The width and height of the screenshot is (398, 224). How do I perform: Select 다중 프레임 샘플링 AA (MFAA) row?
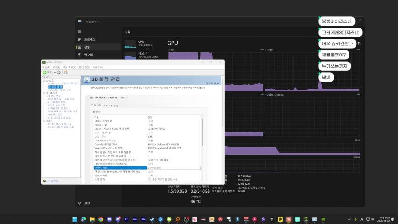coord(147,164)
